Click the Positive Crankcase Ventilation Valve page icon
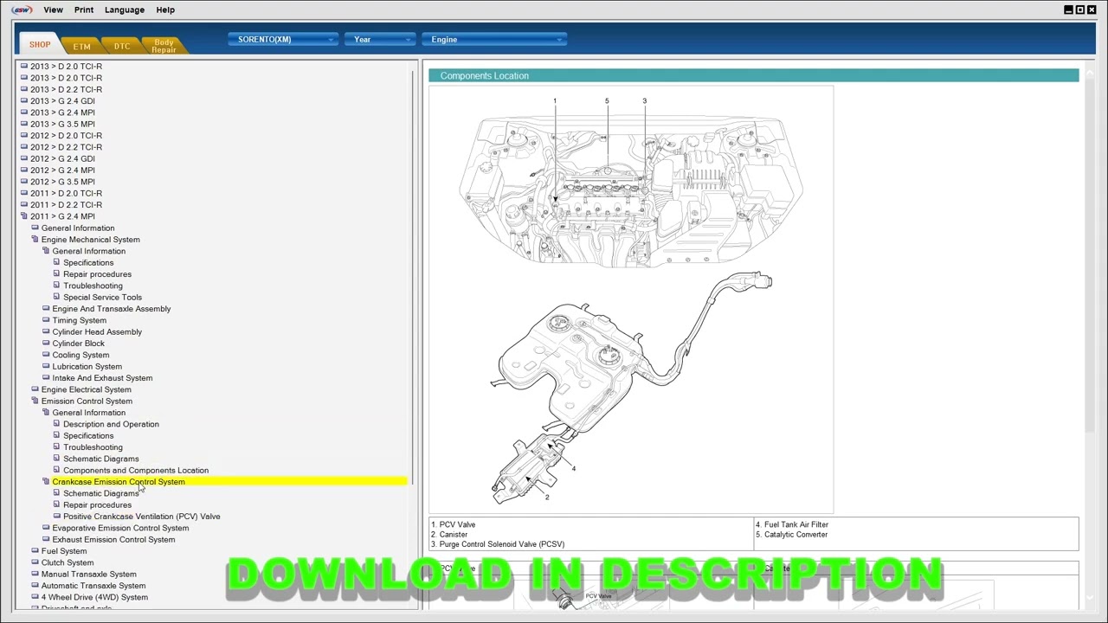 pyautogui.click(x=56, y=517)
